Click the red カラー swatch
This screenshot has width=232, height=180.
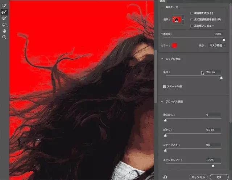click(174, 46)
